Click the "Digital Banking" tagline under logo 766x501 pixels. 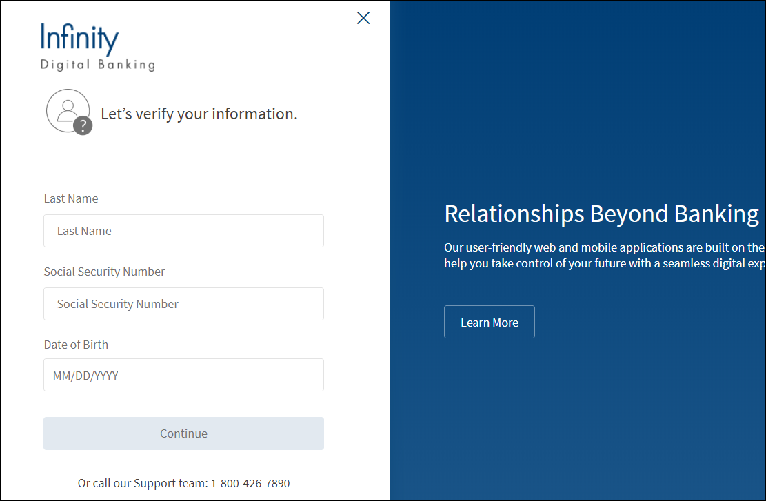coord(97,65)
